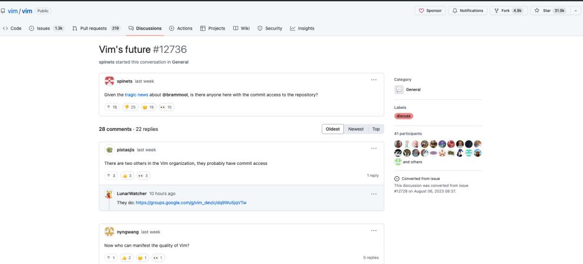Image resolution: width=583 pixels, height=264 pixels.
Task: Open the groups.google.com vim_dev link
Action: click(191, 203)
